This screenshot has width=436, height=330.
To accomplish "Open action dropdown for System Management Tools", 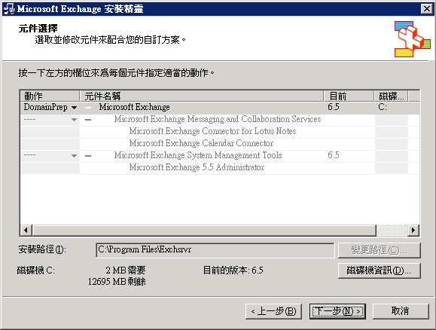I will click(74, 155).
